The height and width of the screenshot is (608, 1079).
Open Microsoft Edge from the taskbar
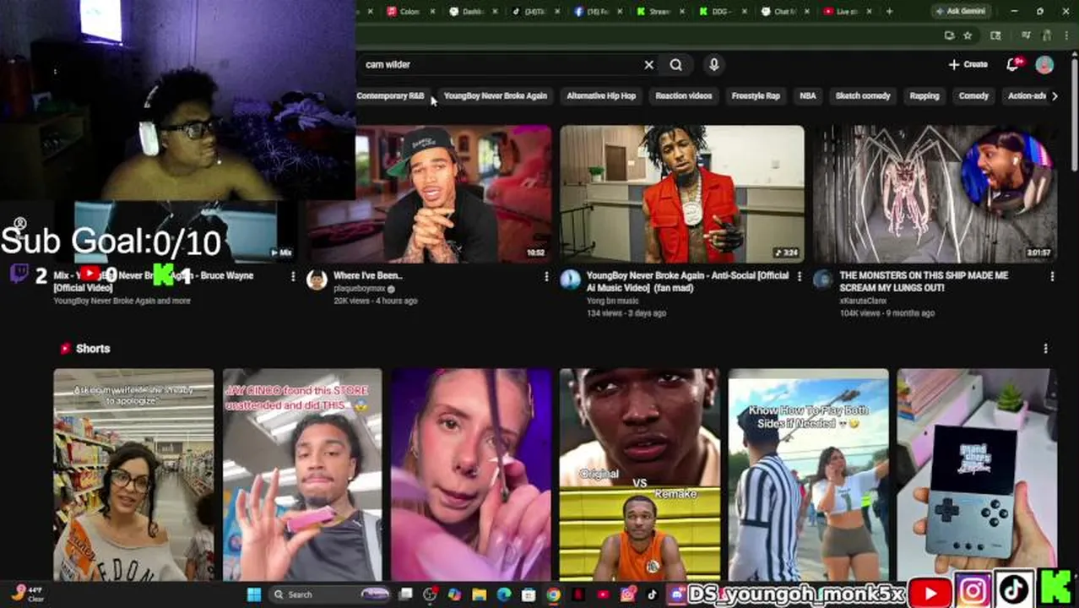(x=504, y=594)
